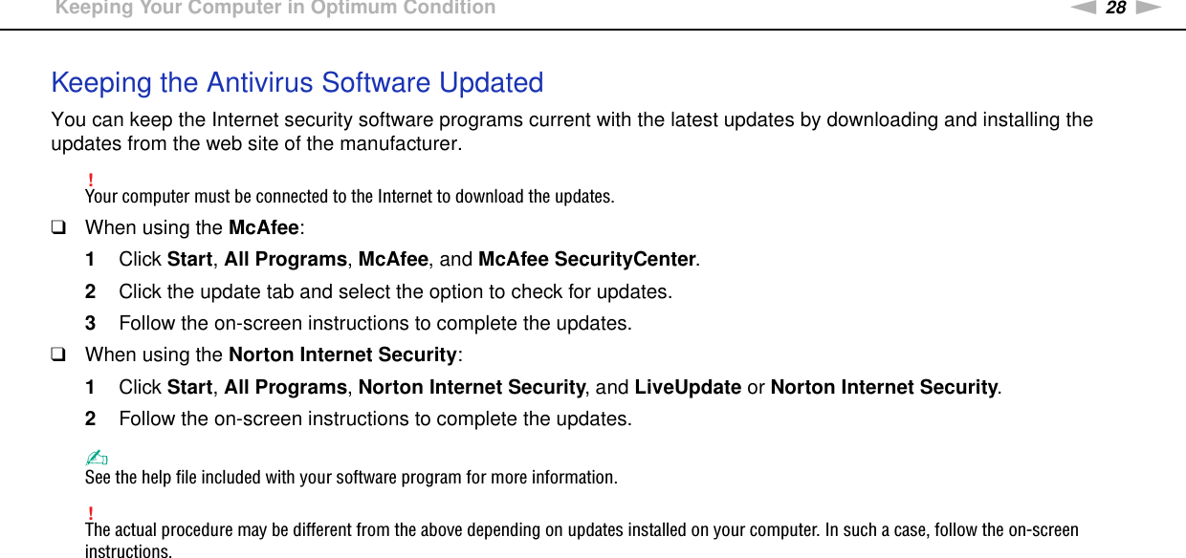
Task: Click the red exclamation mark above the actual procedure warning
Action: (89, 514)
